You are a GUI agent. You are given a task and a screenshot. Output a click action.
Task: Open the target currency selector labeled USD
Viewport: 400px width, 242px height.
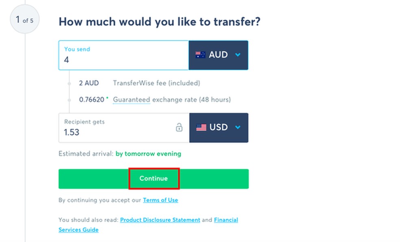click(x=219, y=127)
